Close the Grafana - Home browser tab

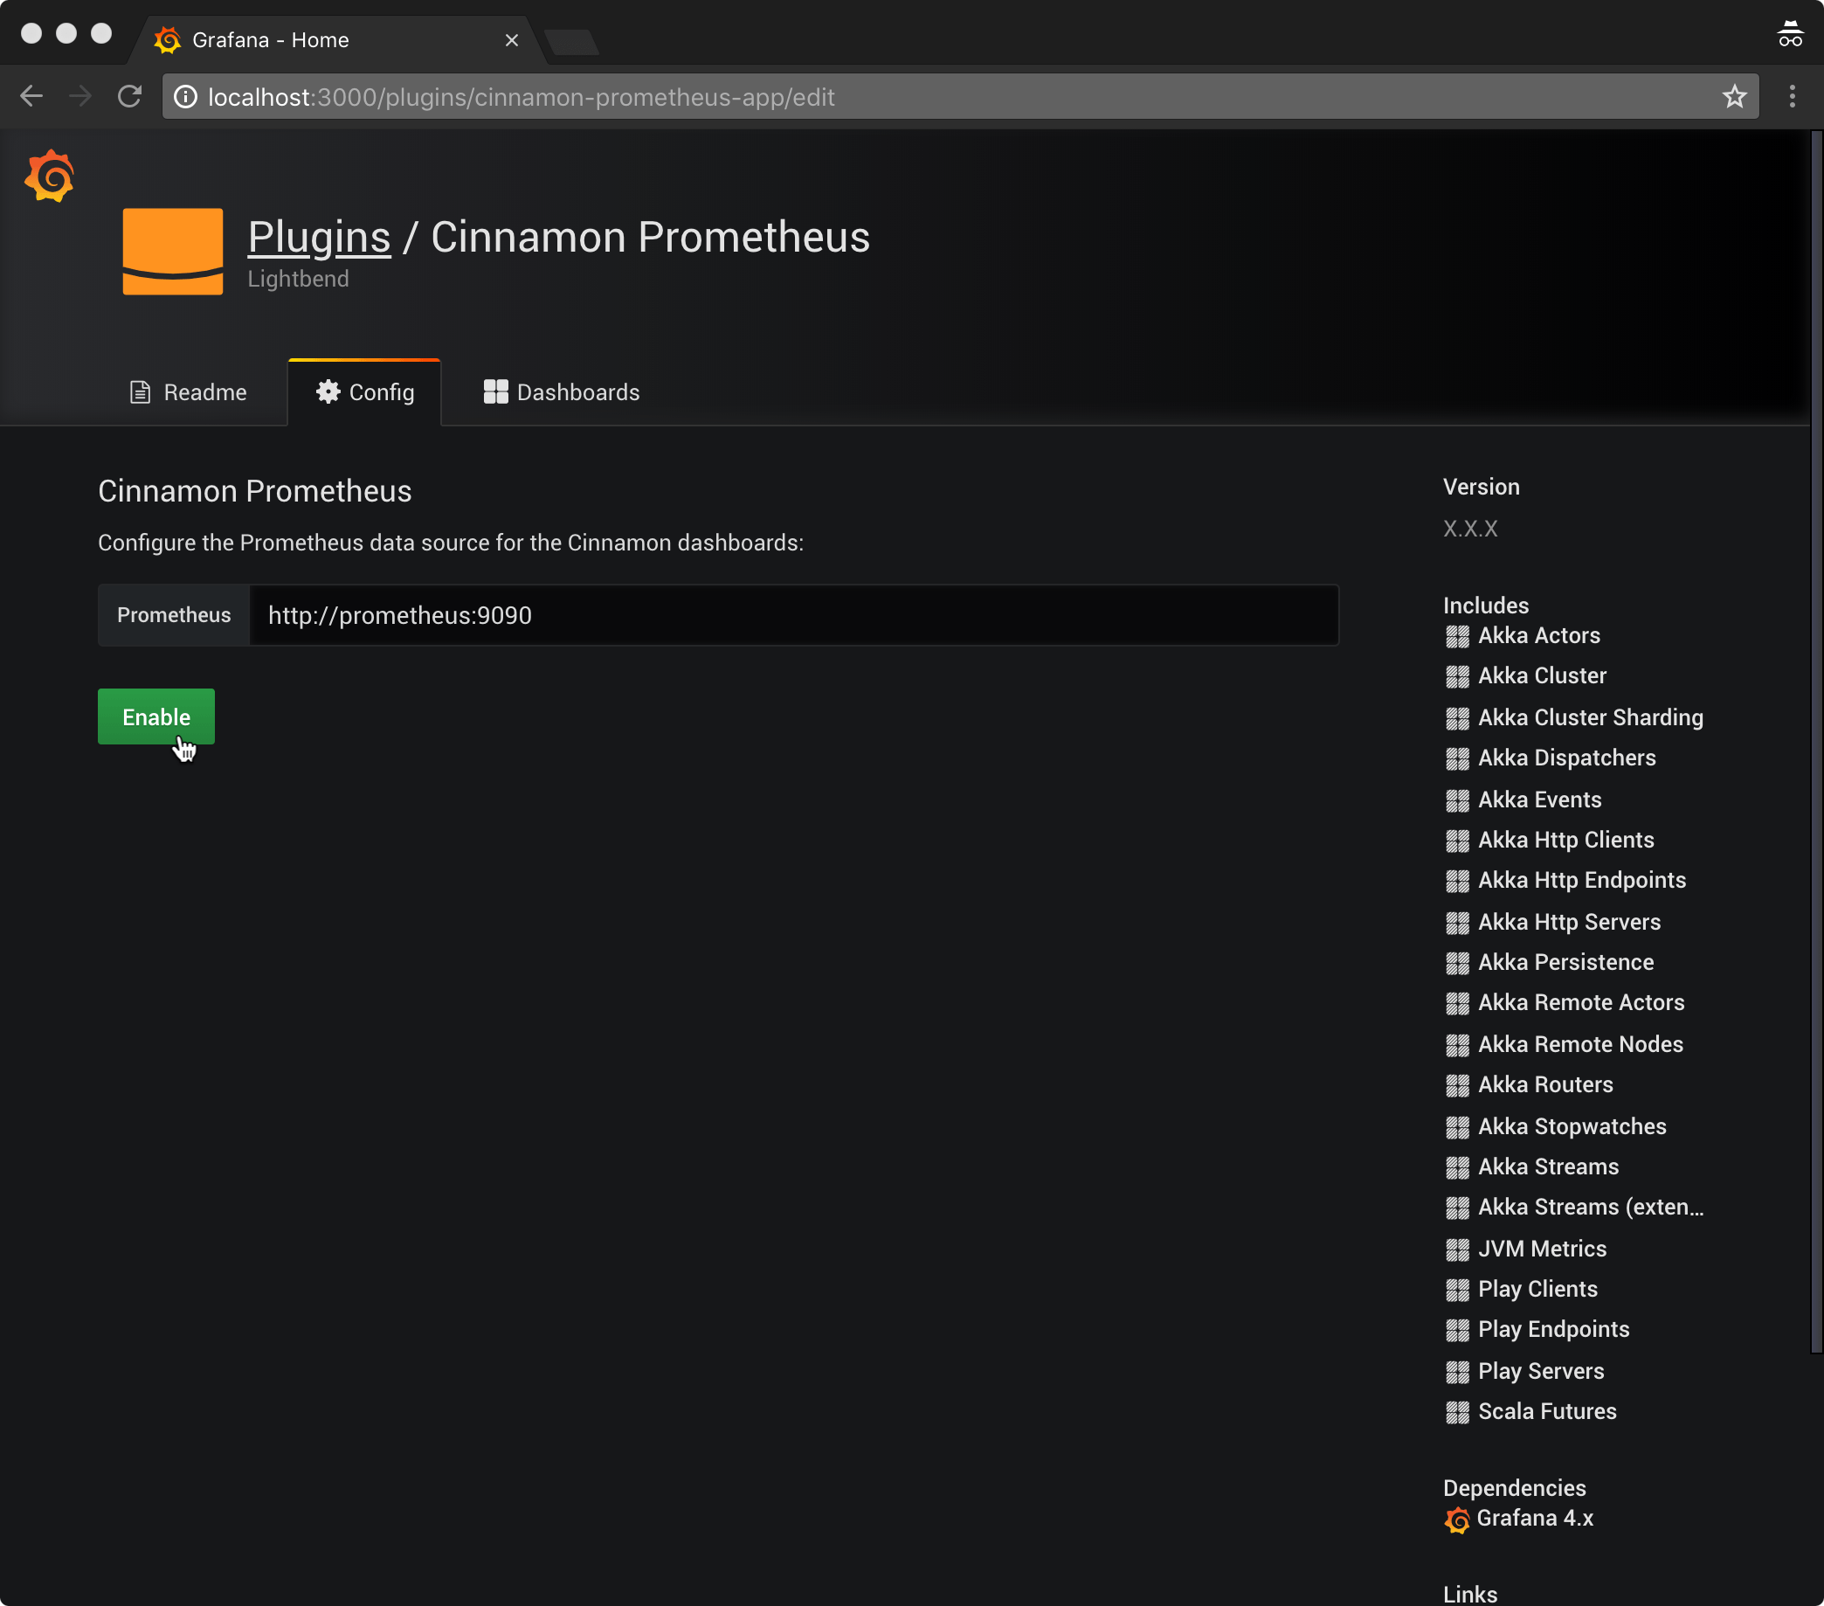[x=511, y=40]
